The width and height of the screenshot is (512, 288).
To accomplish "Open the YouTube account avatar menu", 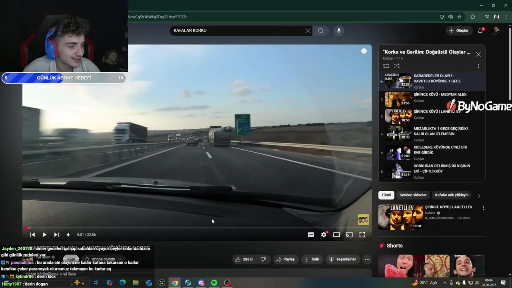I will [496, 30].
